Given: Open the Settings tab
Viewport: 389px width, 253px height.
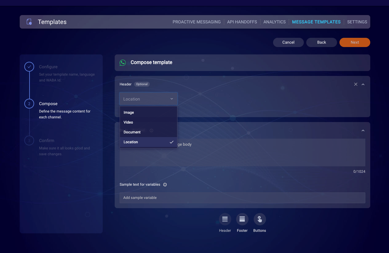Looking at the screenshot, I should [357, 22].
